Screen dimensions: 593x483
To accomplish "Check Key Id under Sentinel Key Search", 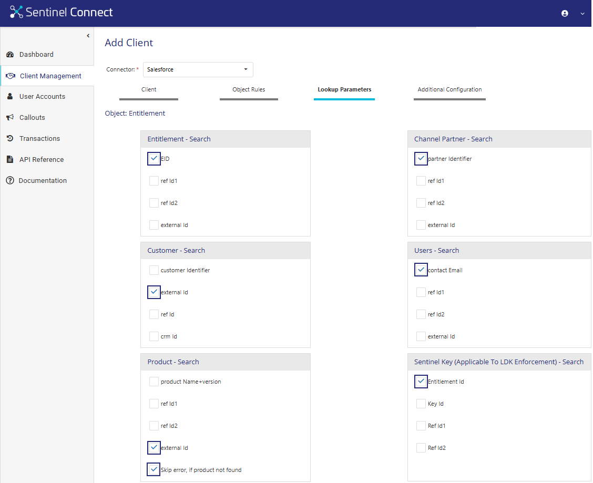I will [421, 404].
